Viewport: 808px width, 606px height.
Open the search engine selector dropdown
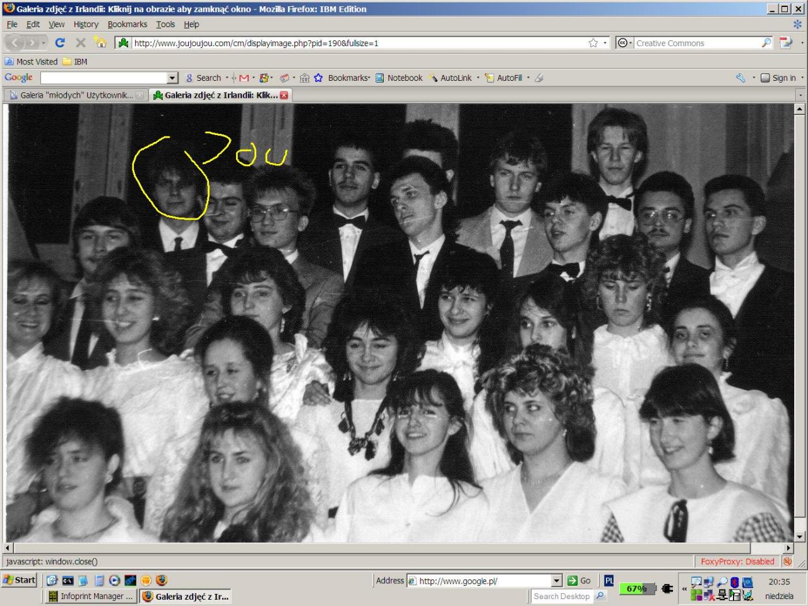pos(624,43)
